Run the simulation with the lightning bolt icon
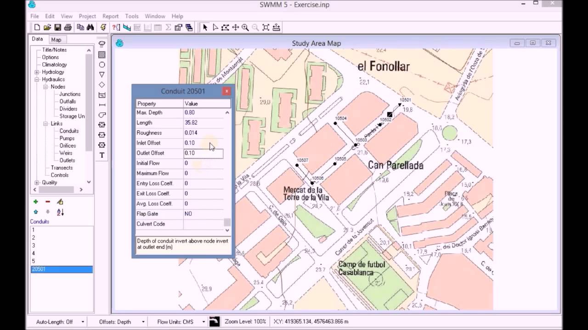Image resolution: width=588 pixels, height=330 pixels. (103, 27)
